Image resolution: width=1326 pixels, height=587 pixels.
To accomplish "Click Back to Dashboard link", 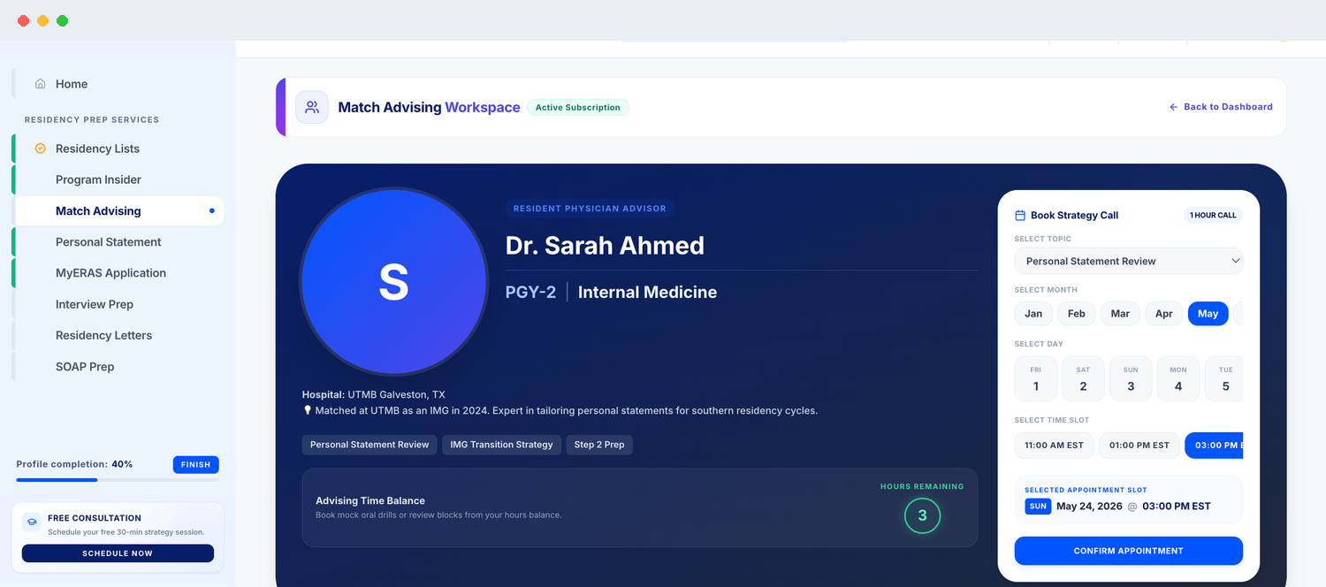I will click(x=1221, y=107).
